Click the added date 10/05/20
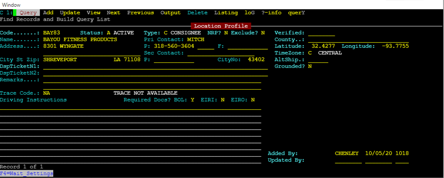This screenshot has width=444, height=178. (x=378, y=153)
